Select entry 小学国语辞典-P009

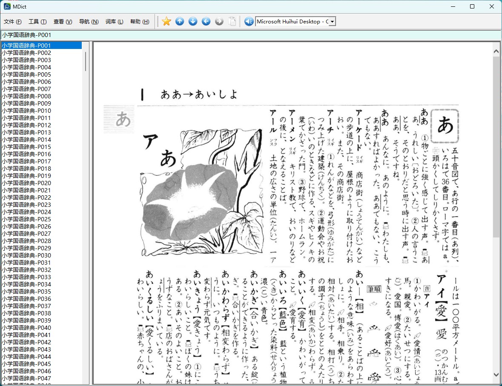click(41, 103)
